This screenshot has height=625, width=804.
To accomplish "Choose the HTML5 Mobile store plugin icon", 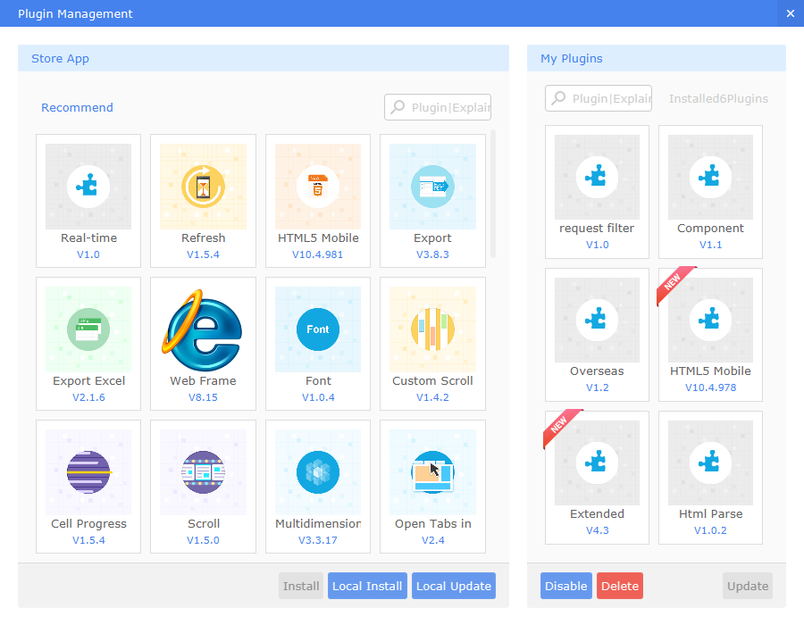I will (318, 187).
